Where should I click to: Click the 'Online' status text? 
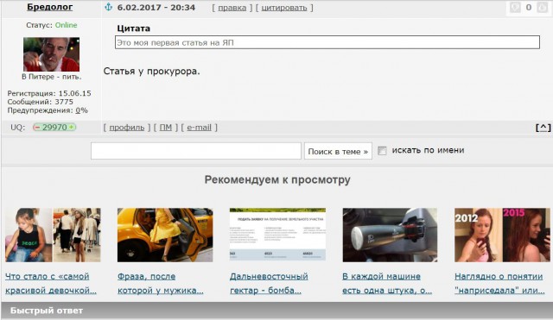pyautogui.click(x=66, y=25)
